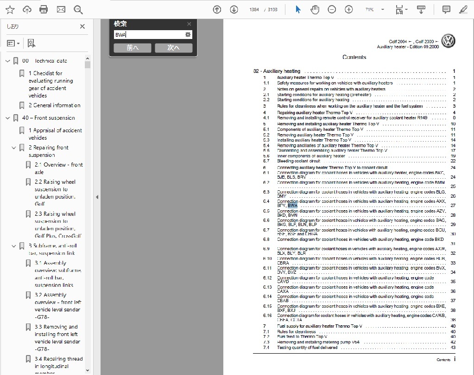
Task: Click the Contents heading on the page
Action: tap(354, 57)
